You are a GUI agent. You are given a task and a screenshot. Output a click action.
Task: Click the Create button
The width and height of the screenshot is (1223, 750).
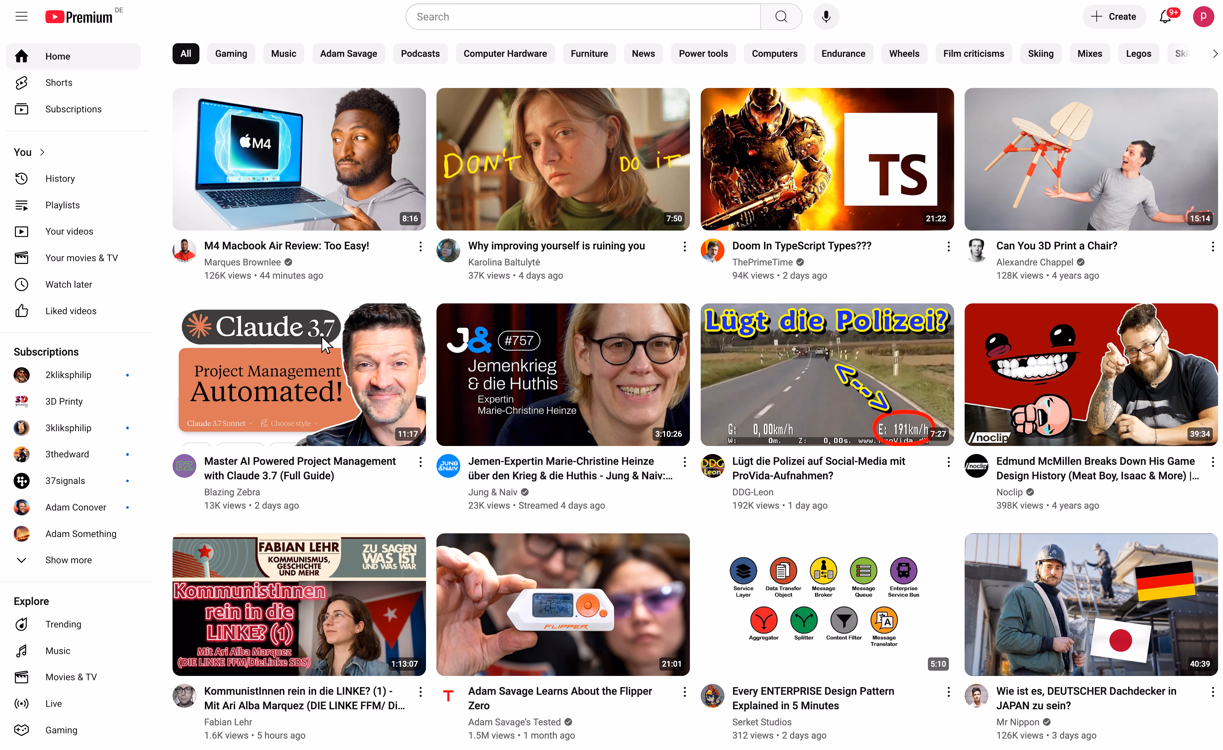point(1113,16)
